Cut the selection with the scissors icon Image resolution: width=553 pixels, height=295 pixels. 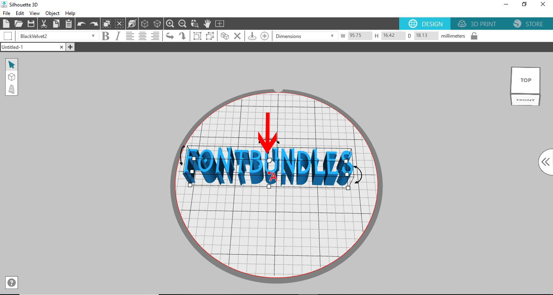tap(44, 23)
